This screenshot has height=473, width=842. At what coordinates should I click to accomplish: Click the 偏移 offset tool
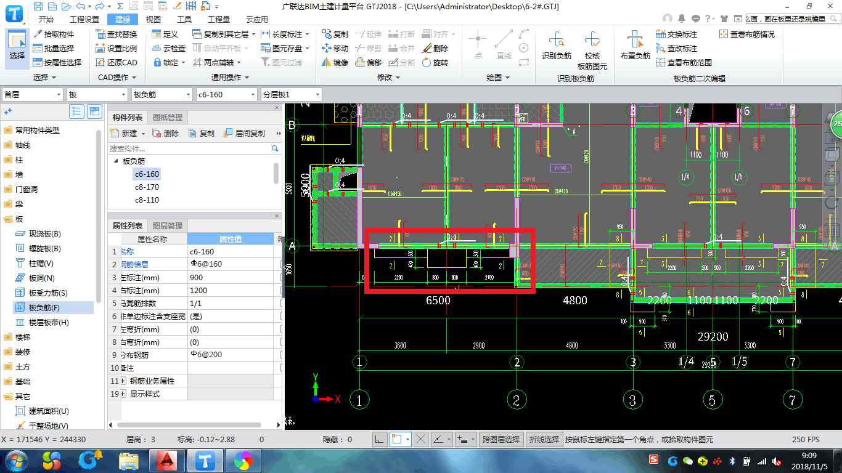369,62
